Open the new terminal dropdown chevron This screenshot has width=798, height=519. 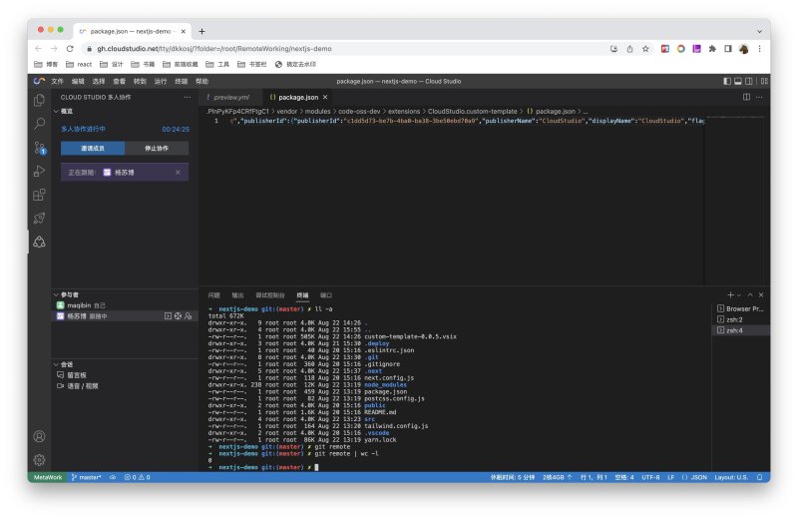tap(739, 294)
